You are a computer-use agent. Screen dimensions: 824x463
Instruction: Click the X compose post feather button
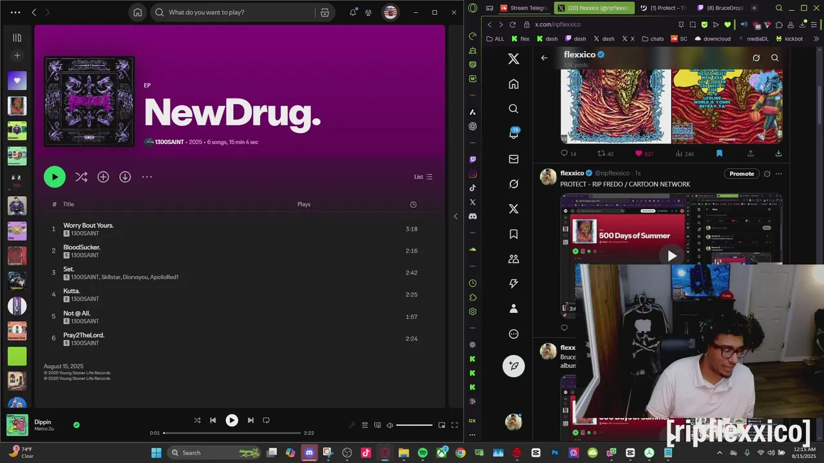click(513, 366)
